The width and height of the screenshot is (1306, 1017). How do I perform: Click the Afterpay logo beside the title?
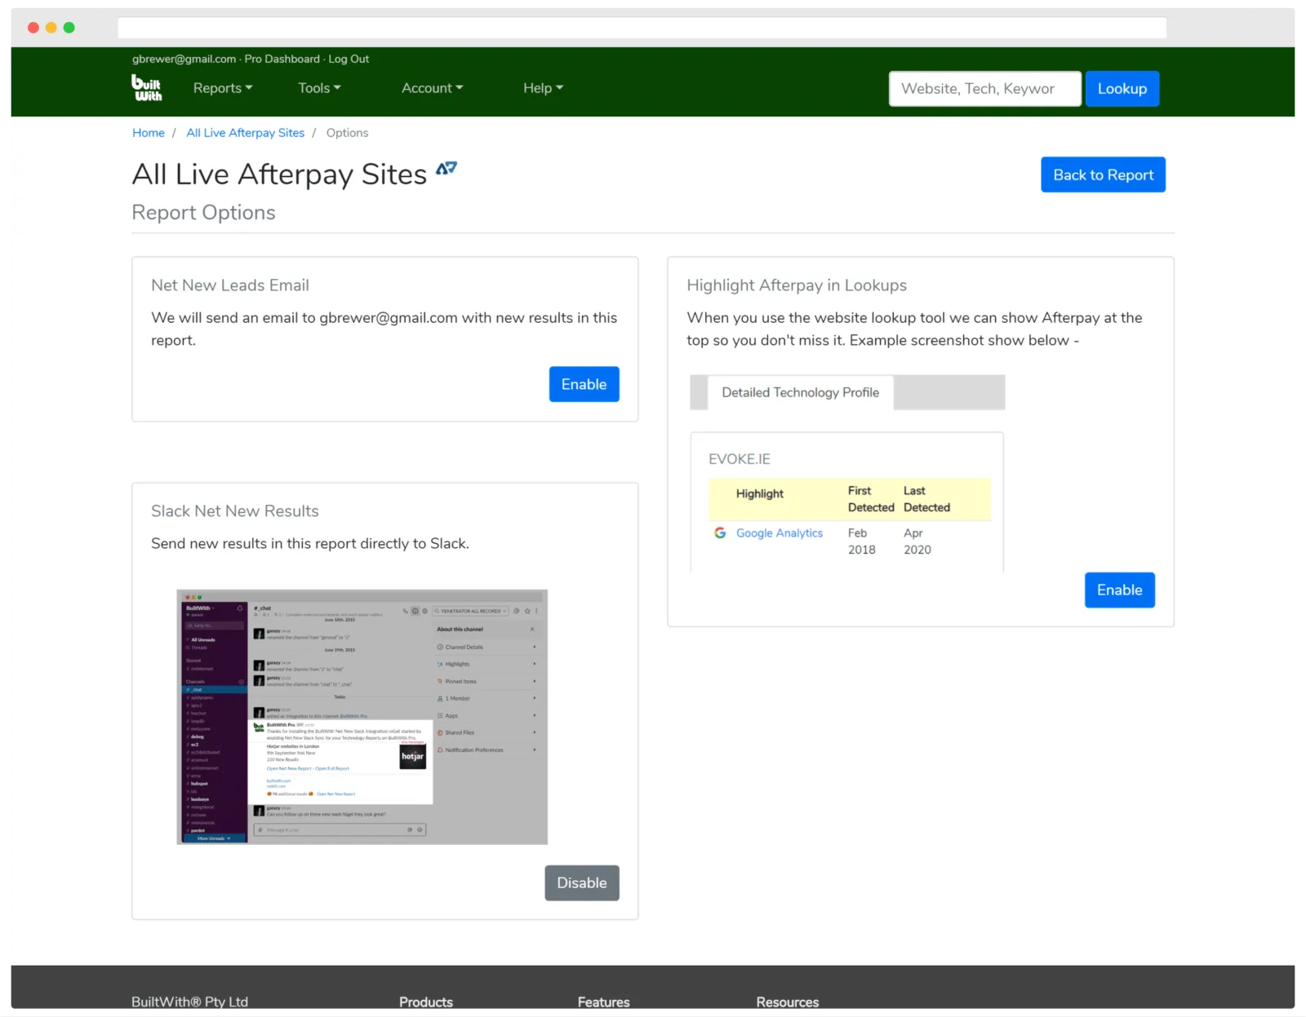(446, 169)
